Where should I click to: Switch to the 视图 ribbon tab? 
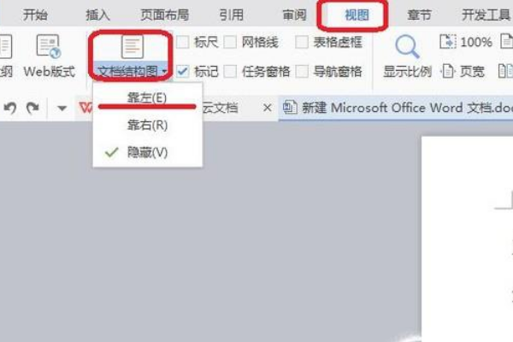[x=357, y=15]
